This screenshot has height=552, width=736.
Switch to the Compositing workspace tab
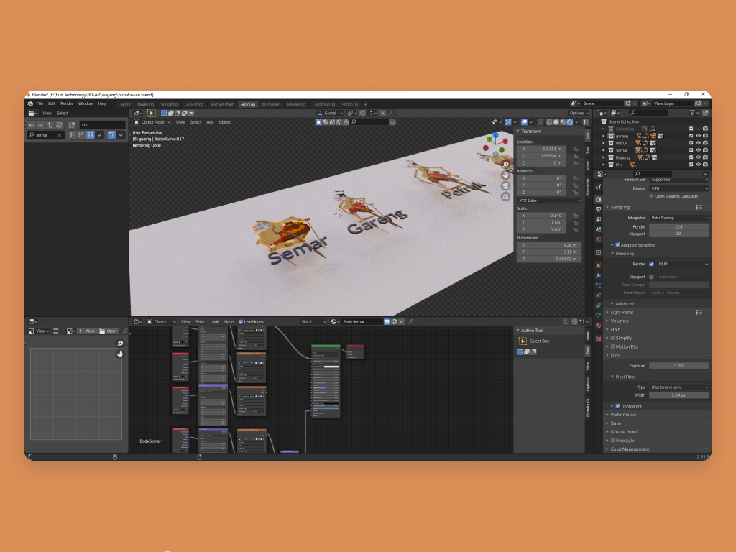click(x=323, y=104)
